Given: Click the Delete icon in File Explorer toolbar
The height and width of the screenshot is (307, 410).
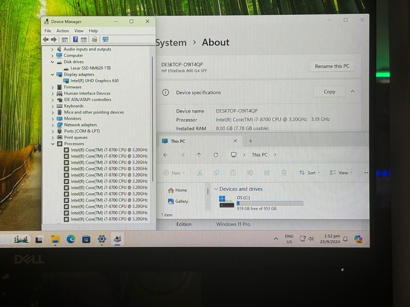Looking at the screenshot, I should click(x=284, y=172).
